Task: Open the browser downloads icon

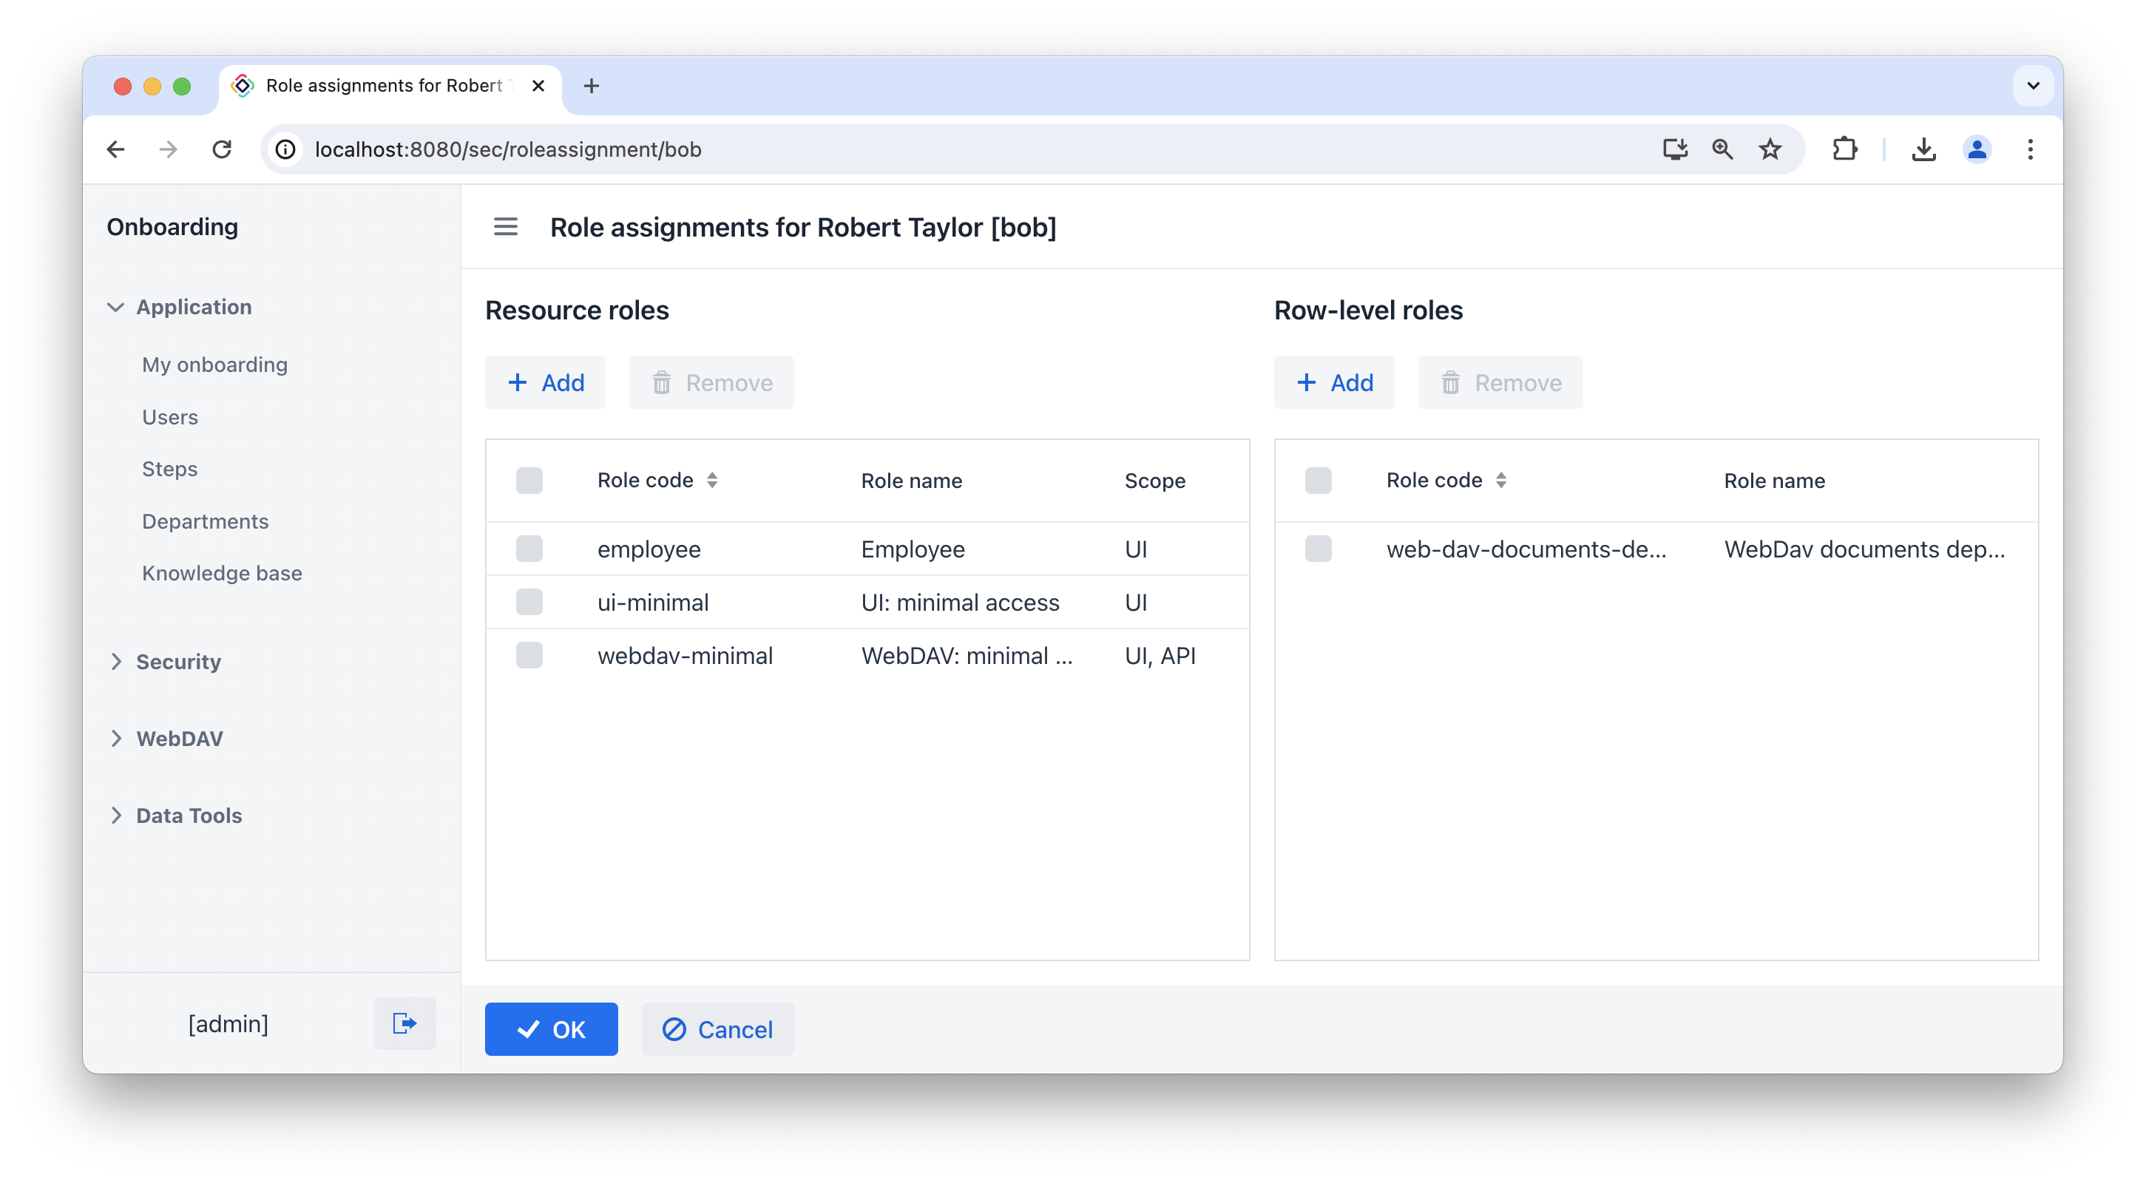Action: (1923, 149)
